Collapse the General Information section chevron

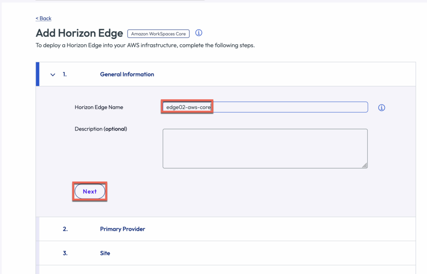pyautogui.click(x=53, y=75)
